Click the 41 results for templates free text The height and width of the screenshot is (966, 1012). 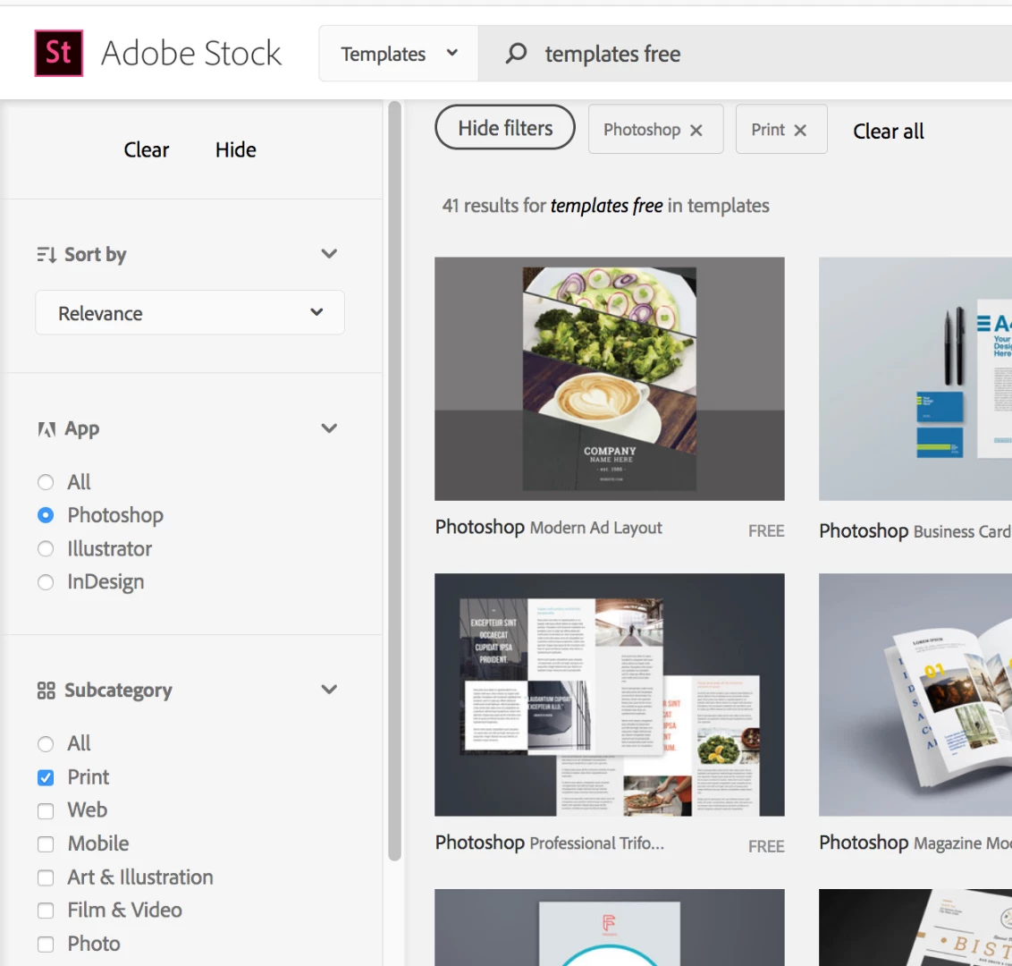click(605, 206)
